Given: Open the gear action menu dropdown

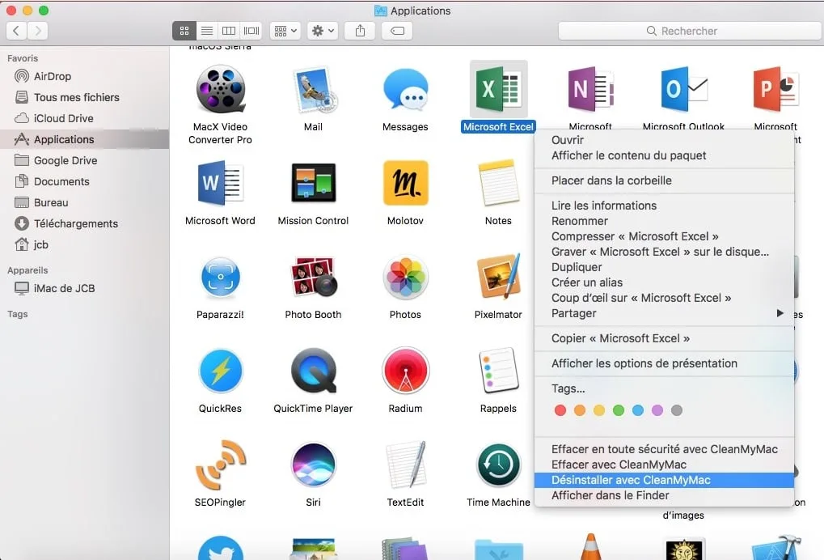Looking at the screenshot, I should coord(323,31).
